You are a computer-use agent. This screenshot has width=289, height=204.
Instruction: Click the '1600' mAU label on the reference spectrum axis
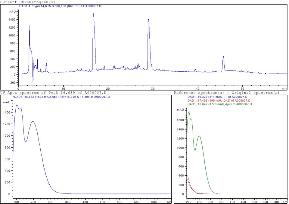pyautogui.click(x=180, y=120)
